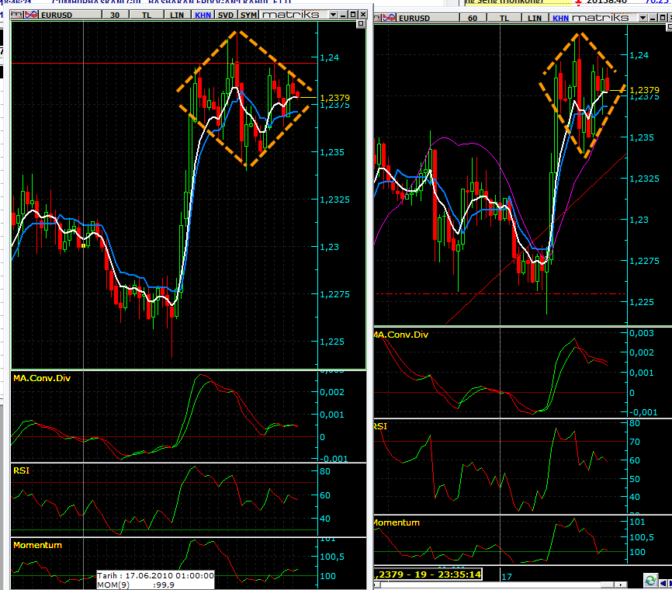Toggle the KHN button in the 60-minute chart
The height and width of the screenshot is (590, 672).
(560, 18)
